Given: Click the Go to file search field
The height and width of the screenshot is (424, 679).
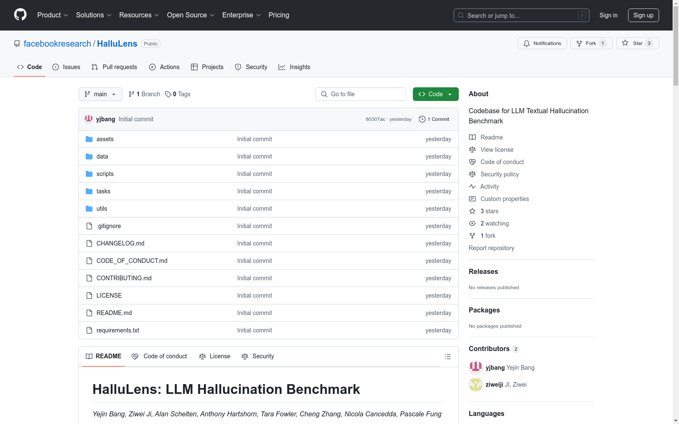Looking at the screenshot, I should (x=361, y=94).
